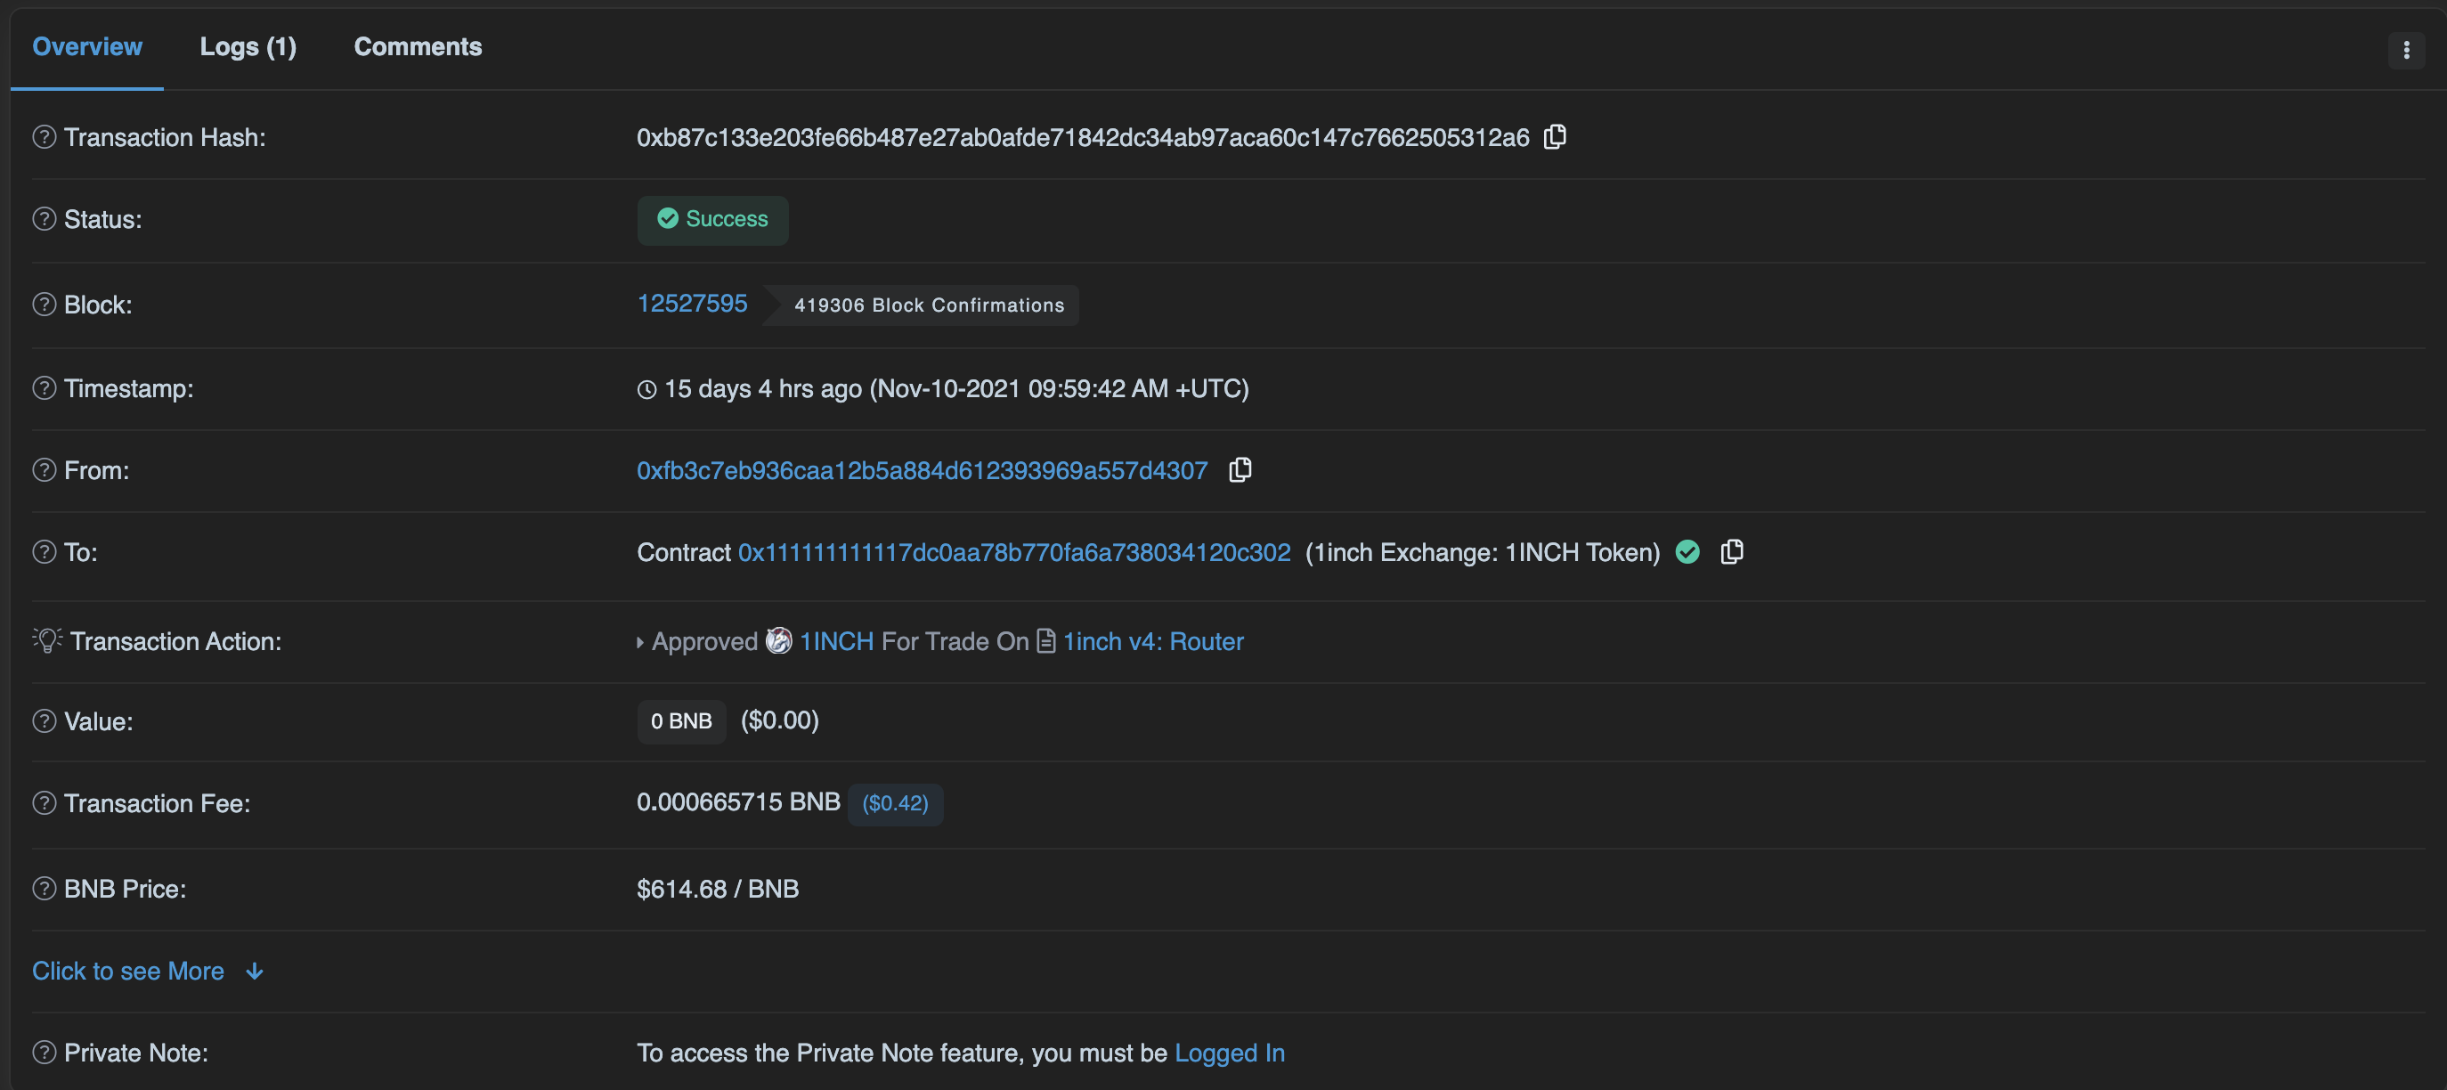Image resolution: width=2447 pixels, height=1090 pixels.
Task: Click help icon beside Block
Action: coord(45,304)
